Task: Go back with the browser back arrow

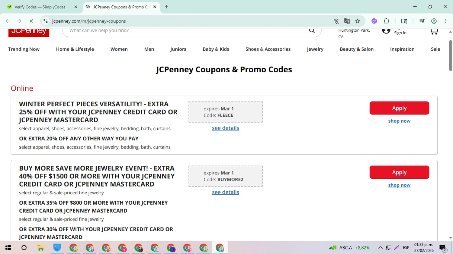Action: [8, 21]
